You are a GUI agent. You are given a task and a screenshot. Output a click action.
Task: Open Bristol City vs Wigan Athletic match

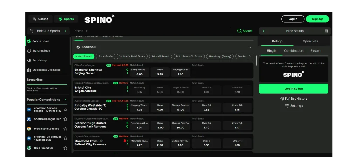86,89
